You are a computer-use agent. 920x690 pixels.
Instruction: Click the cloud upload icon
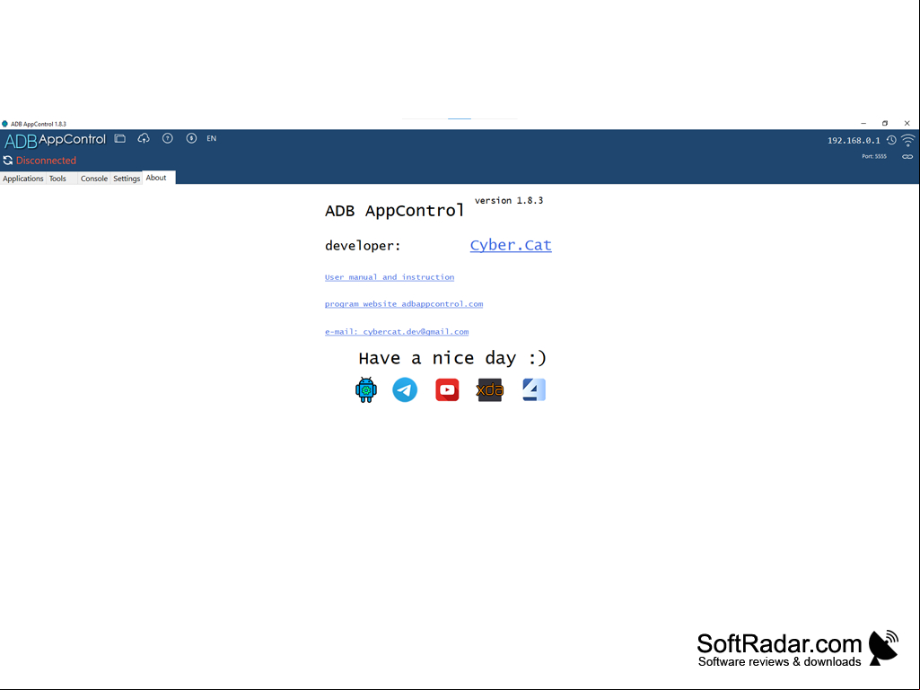(144, 138)
